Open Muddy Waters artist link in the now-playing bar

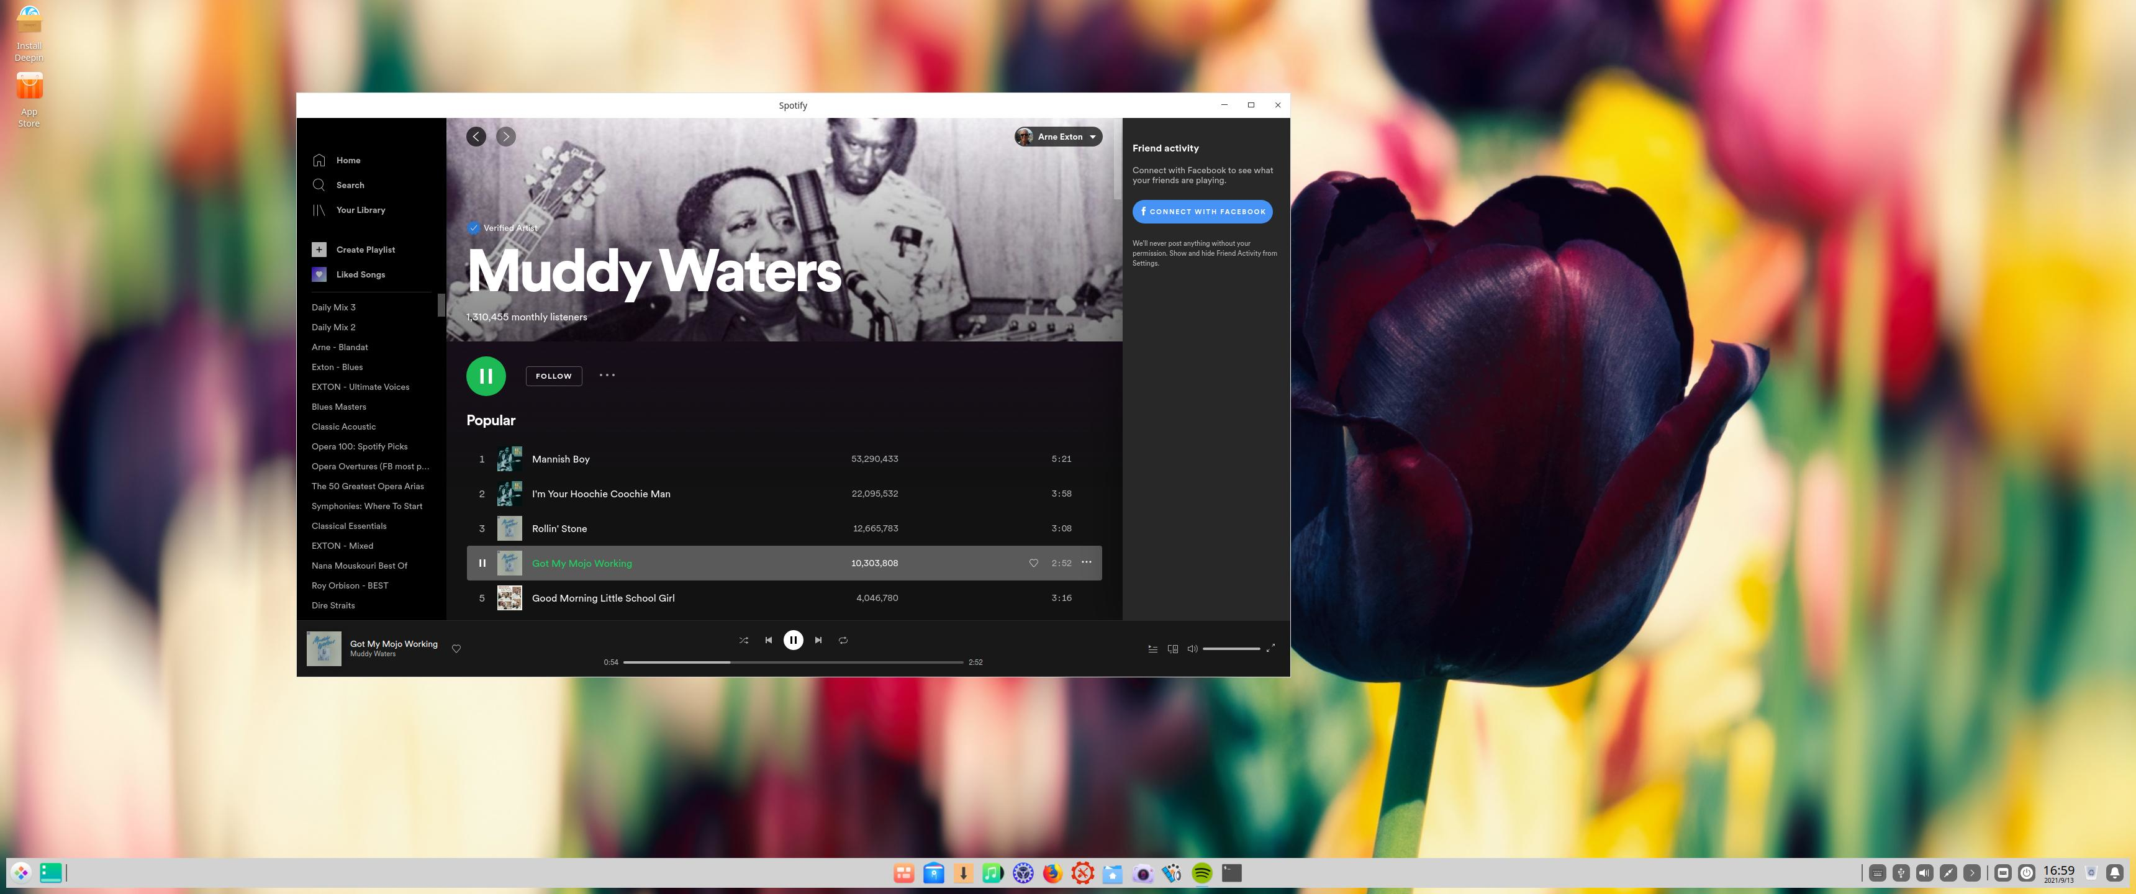point(373,654)
